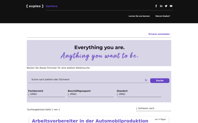This screenshot has height=123, width=198.
Task: Open the Karriere link
Action: click(52, 6)
